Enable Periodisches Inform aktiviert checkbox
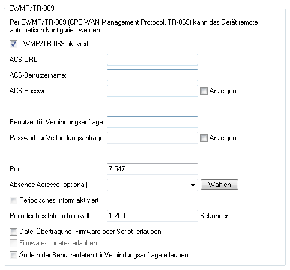 pyautogui.click(x=13, y=200)
